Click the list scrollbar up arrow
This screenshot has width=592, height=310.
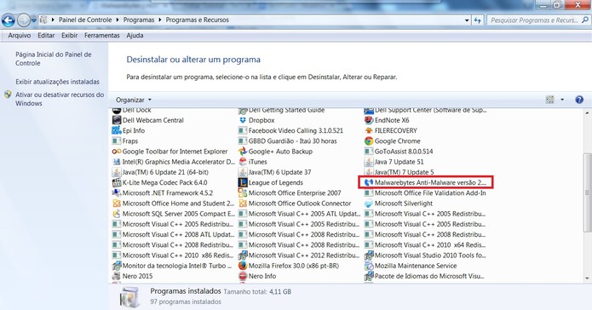pos(587,112)
